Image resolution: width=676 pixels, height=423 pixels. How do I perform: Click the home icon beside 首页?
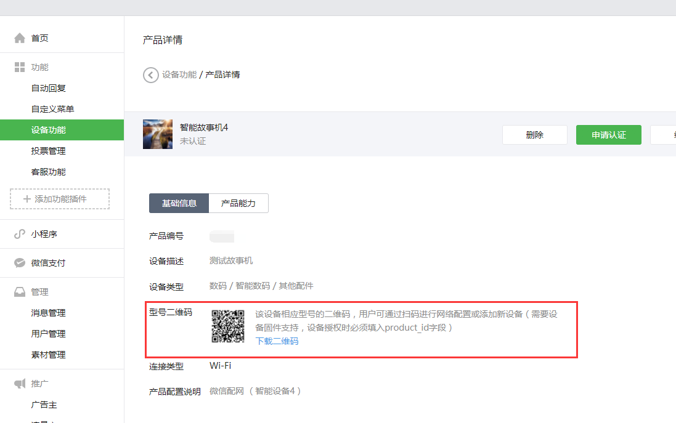20,38
